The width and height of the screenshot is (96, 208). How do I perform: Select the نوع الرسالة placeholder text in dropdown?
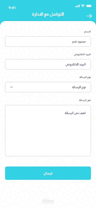pos(79,87)
